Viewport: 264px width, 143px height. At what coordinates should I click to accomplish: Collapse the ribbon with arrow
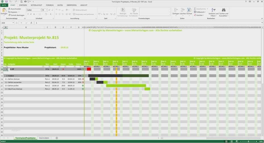(262, 18)
